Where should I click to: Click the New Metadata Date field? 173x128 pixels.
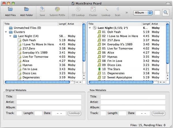point(143,113)
